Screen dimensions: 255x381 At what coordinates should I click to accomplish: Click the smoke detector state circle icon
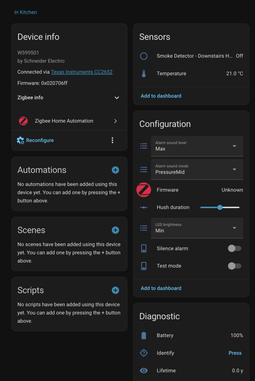[x=144, y=56]
